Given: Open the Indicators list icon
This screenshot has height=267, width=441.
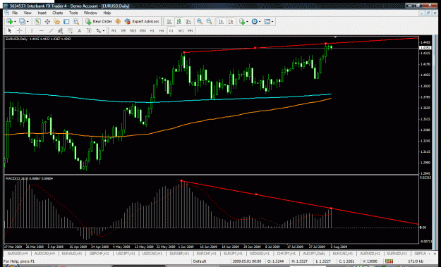Looking at the screenshot, I should [x=241, y=21].
